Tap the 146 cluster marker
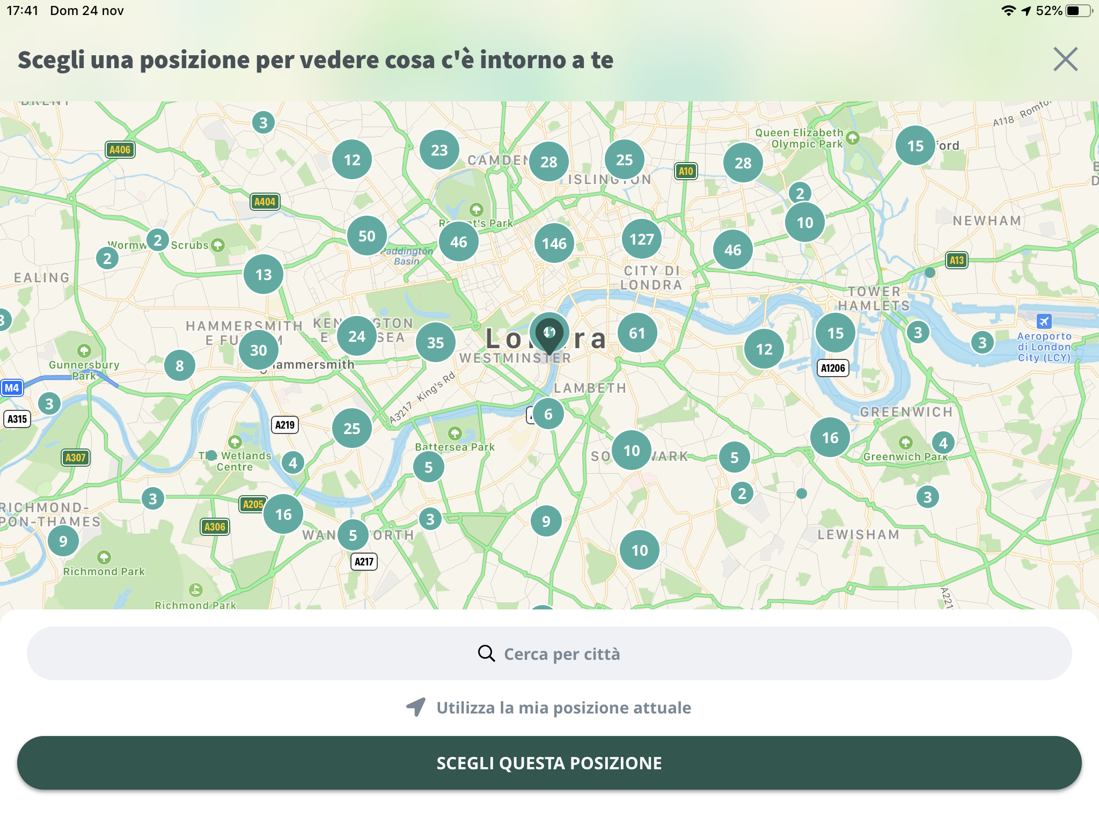 tap(554, 244)
